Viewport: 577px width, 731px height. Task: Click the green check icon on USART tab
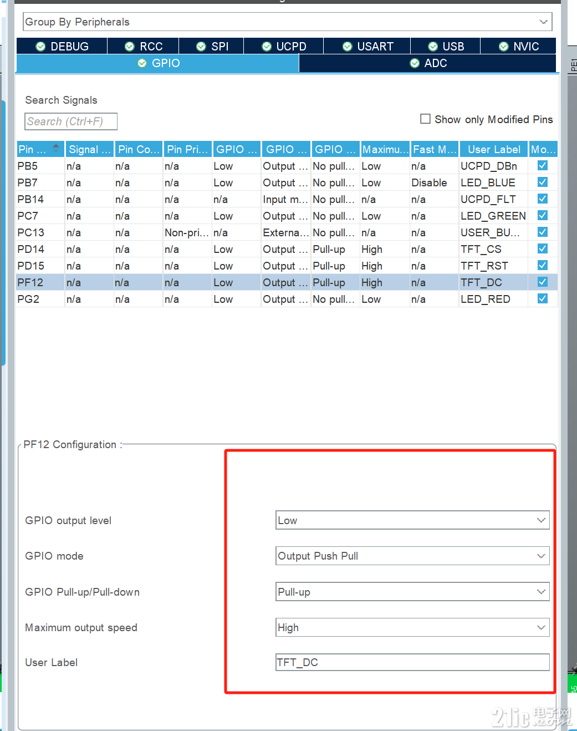347,46
